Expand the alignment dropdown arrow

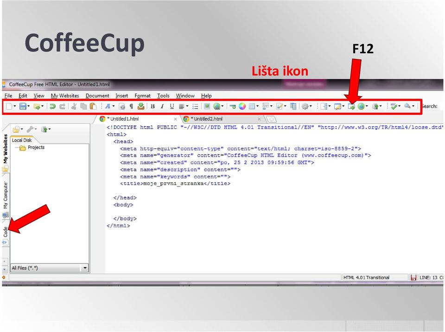point(187,107)
